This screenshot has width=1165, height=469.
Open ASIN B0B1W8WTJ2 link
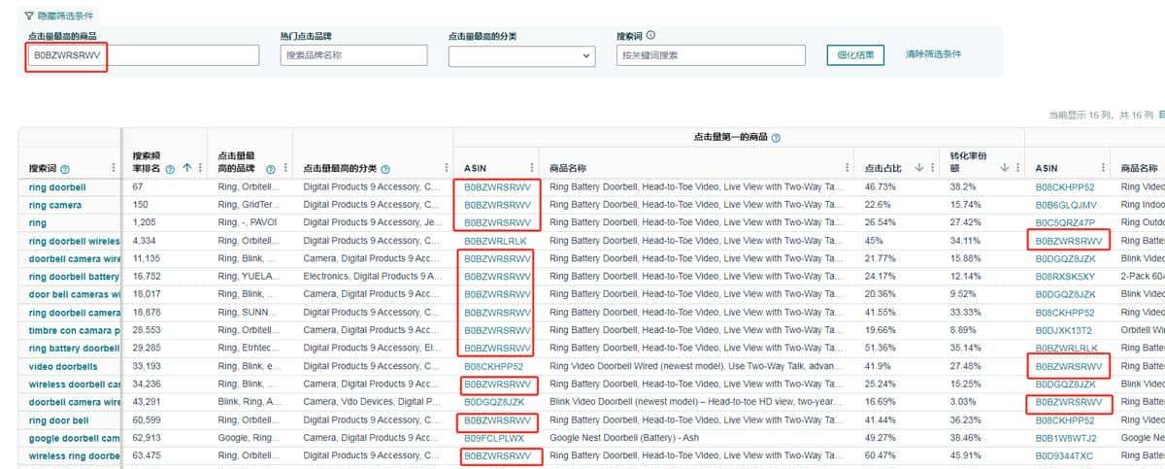(x=1065, y=438)
